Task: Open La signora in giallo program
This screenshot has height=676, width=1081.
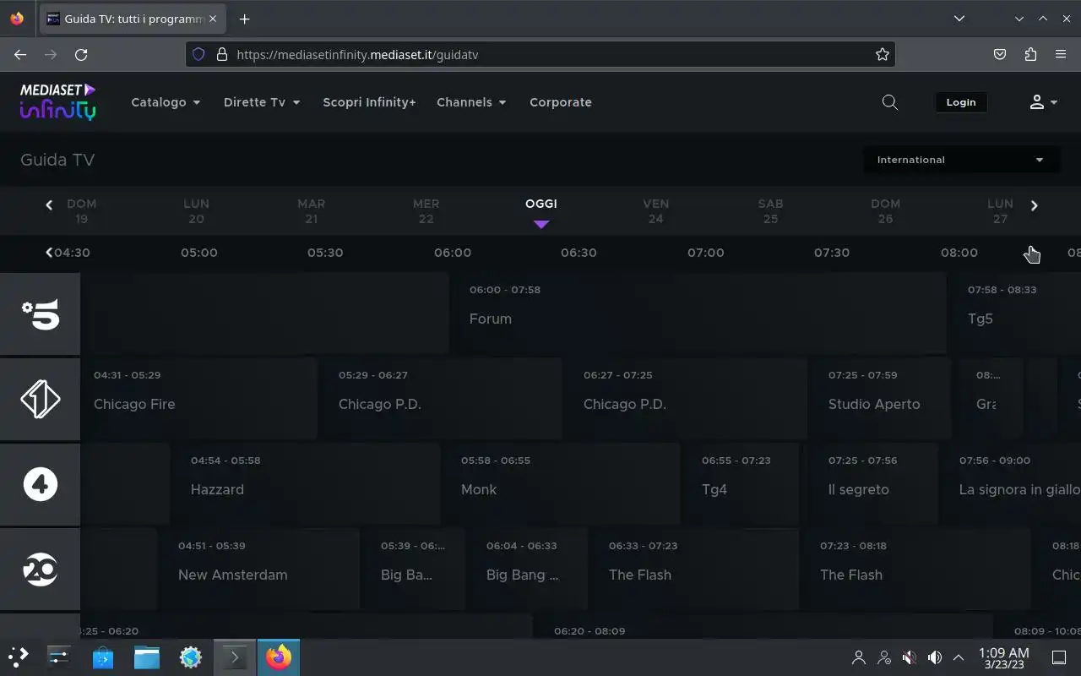Action: tap(1013, 483)
